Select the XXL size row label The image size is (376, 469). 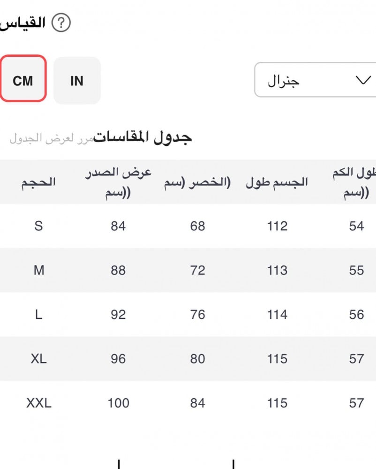[38, 403]
